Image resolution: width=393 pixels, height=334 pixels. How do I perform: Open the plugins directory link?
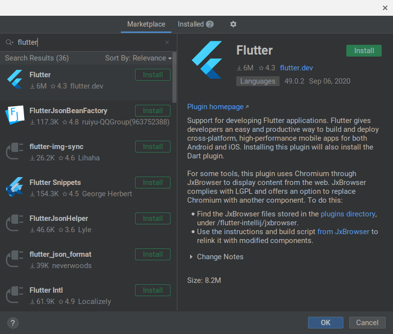pyautogui.click(x=348, y=214)
